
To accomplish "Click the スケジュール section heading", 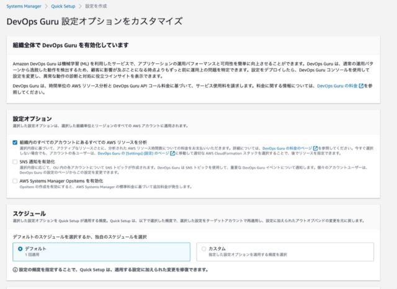I will 29,213.
